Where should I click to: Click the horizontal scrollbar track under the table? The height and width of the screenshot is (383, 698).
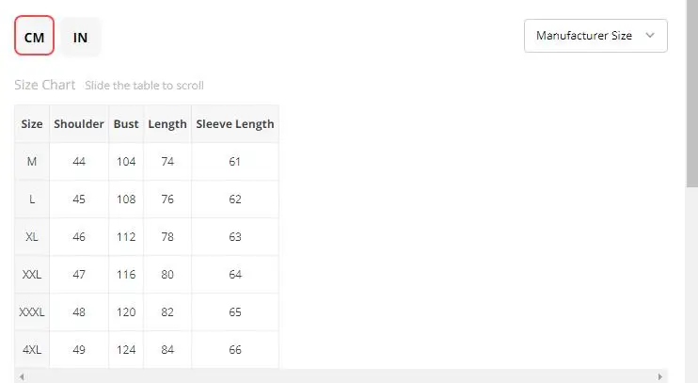click(x=339, y=377)
